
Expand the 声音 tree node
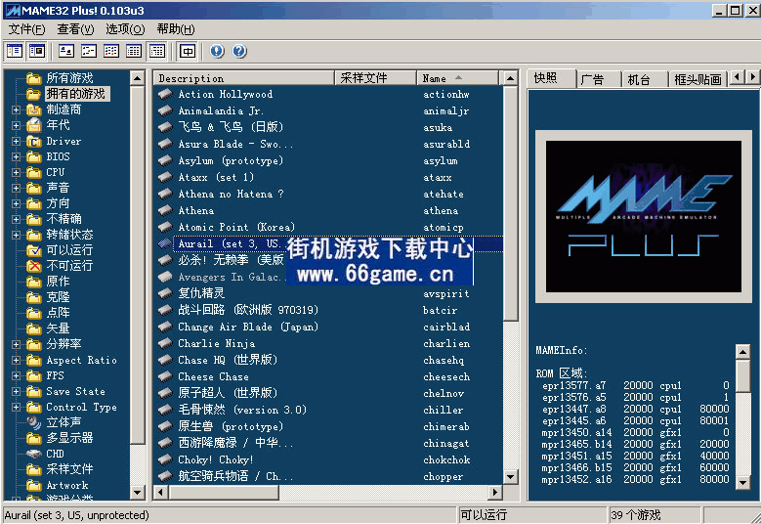click(x=16, y=188)
